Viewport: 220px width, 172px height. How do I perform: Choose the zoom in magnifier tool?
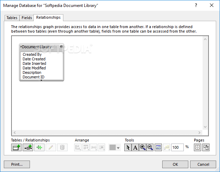coord(143,147)
